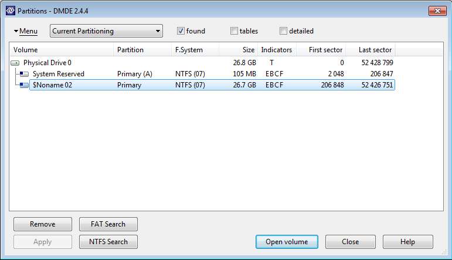Click the Close button at bottom
The height and width of the screenshot is (260, 452).
tap(350, 242)
